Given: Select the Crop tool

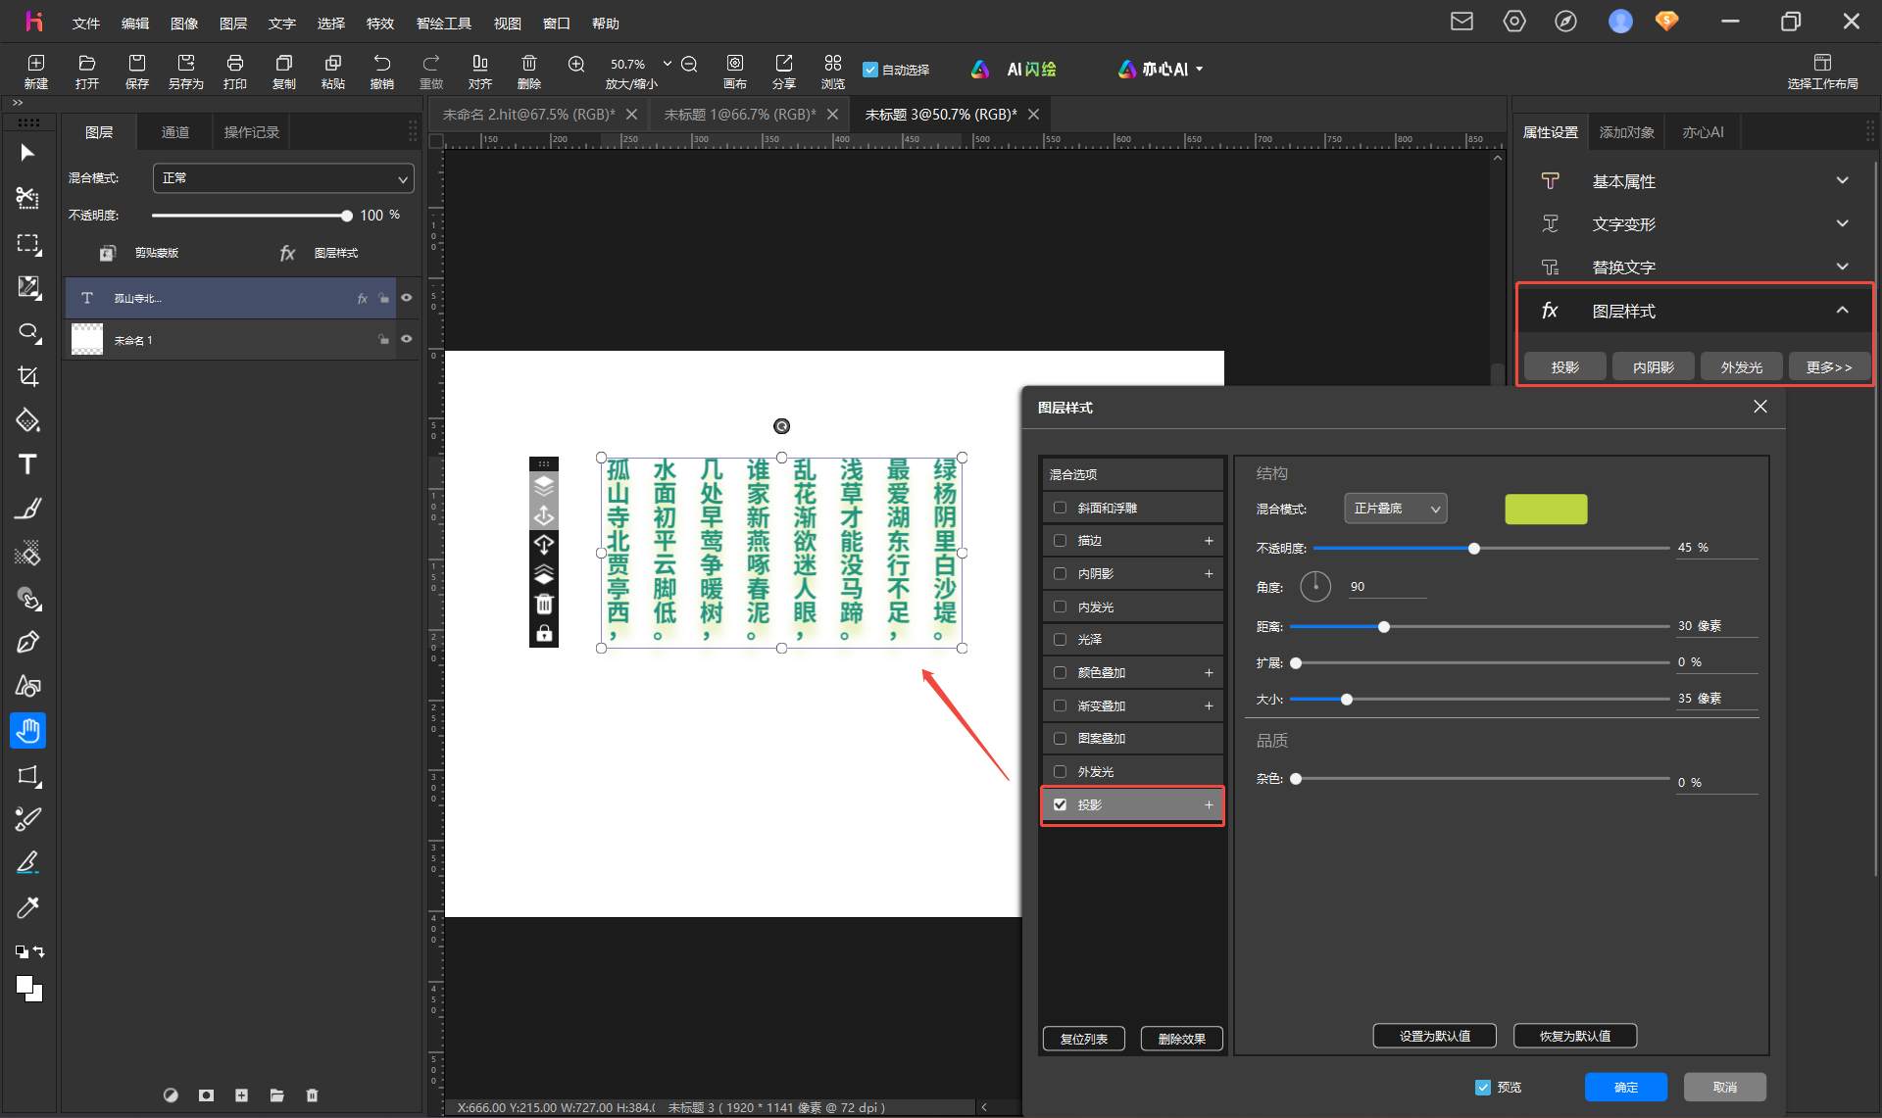Looking at the screenshot, I should coord(27,376).
